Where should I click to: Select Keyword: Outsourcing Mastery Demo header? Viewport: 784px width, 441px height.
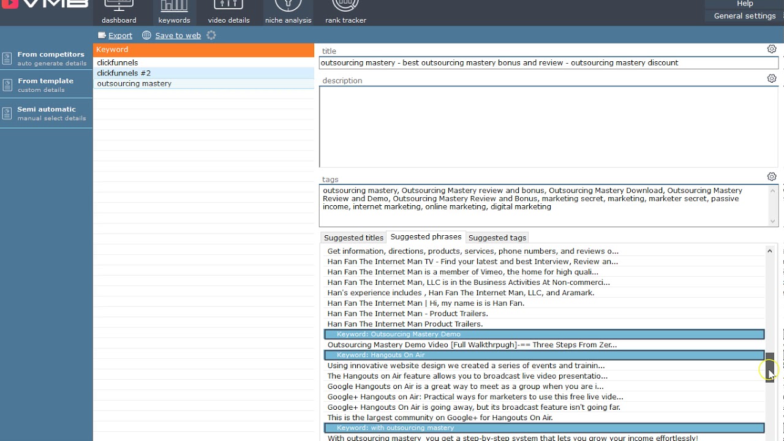544,334
